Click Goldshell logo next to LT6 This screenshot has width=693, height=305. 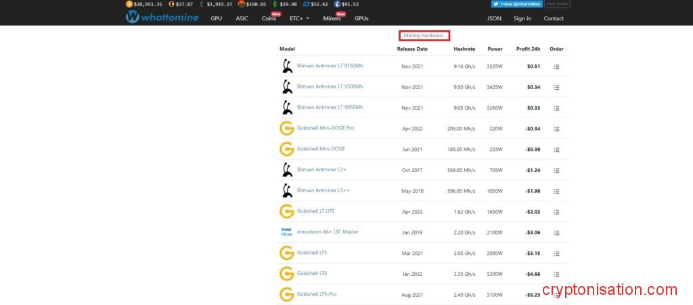(x=287, y=274)
